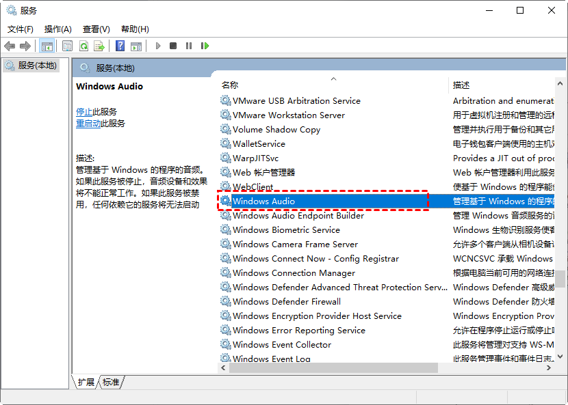
Task: Click the Stop Service square icon
Action: pyautogui.click(x=173, y=46)
